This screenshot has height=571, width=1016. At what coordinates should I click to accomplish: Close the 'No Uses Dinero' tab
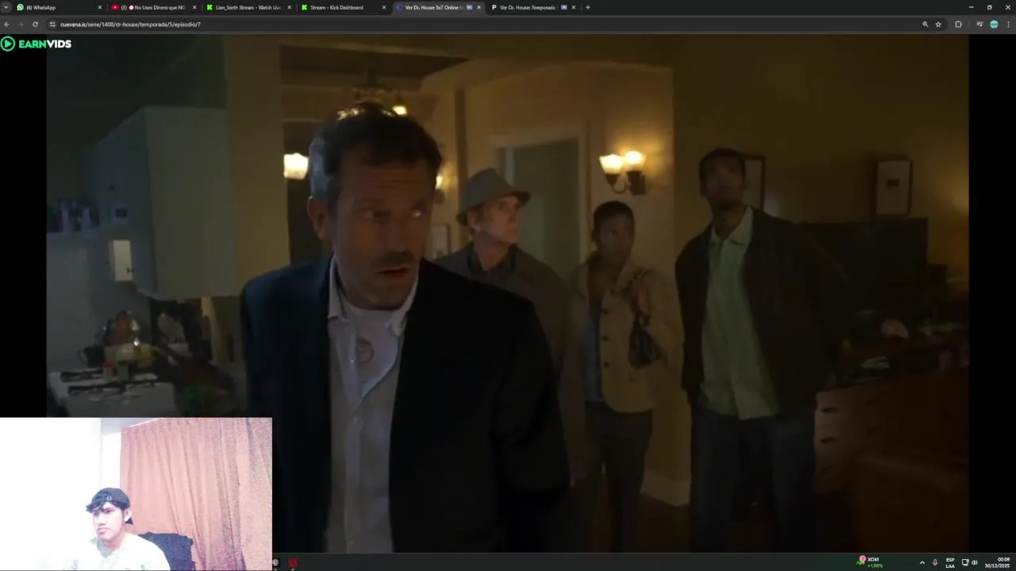click(x=194, y=7)
